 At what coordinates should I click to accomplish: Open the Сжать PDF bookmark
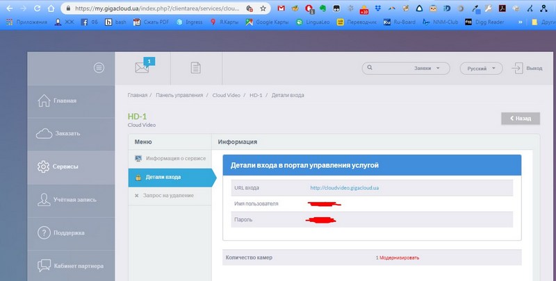[151, 22]
